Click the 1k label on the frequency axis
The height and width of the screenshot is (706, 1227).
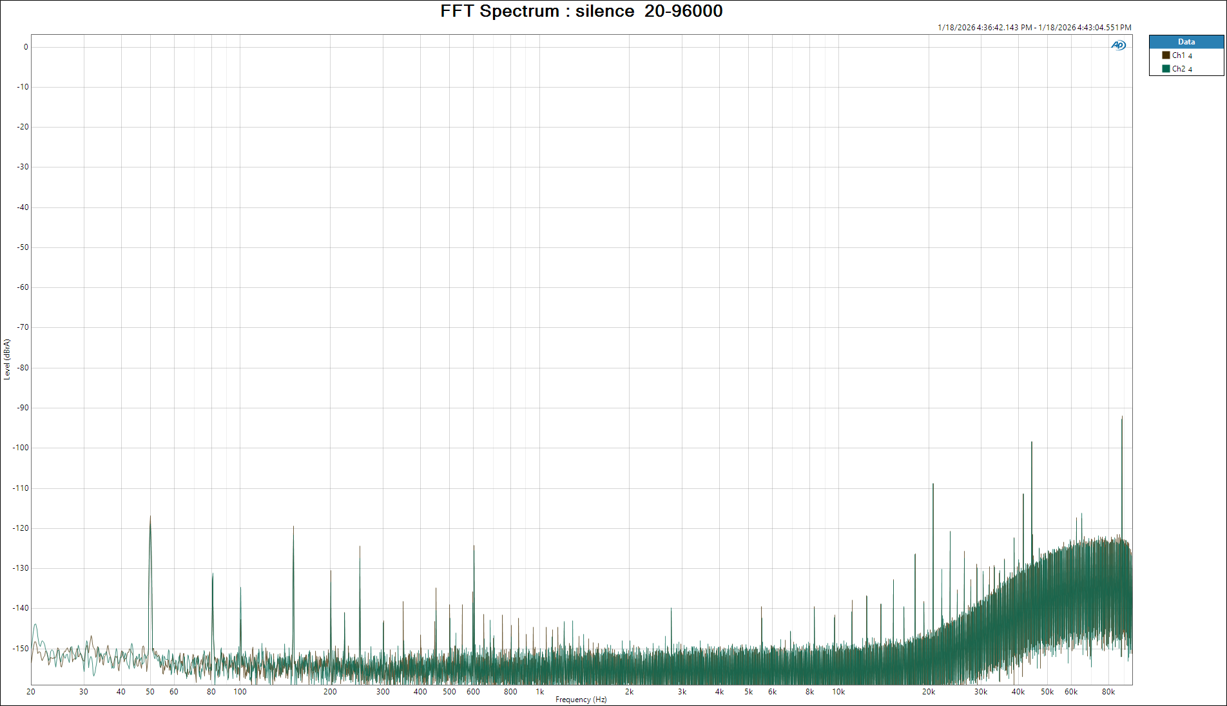pyautogui.click(x=539, y=692)
